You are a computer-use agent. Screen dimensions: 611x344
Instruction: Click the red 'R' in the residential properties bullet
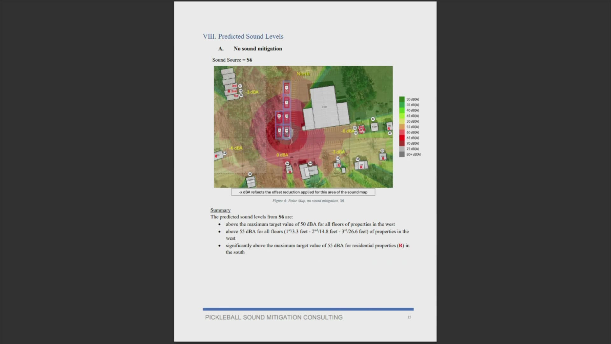click(x=401, y=246)
